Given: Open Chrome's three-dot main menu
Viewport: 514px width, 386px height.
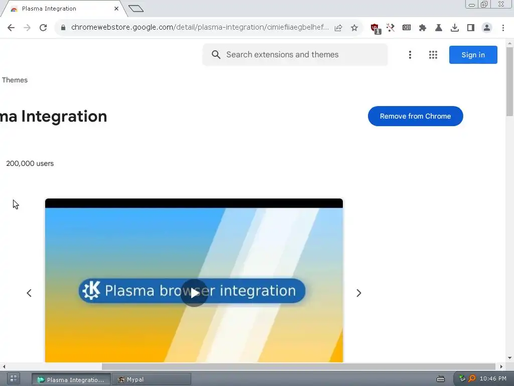Looking at the screenshot, I should click(503, 28).
